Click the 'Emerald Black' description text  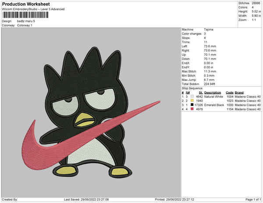214,105
